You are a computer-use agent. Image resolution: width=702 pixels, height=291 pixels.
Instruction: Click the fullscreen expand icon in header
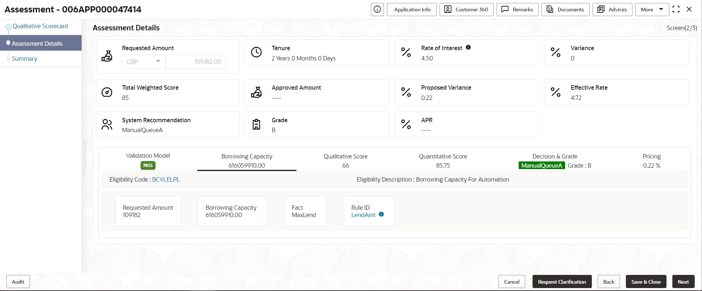coord(676,10)
